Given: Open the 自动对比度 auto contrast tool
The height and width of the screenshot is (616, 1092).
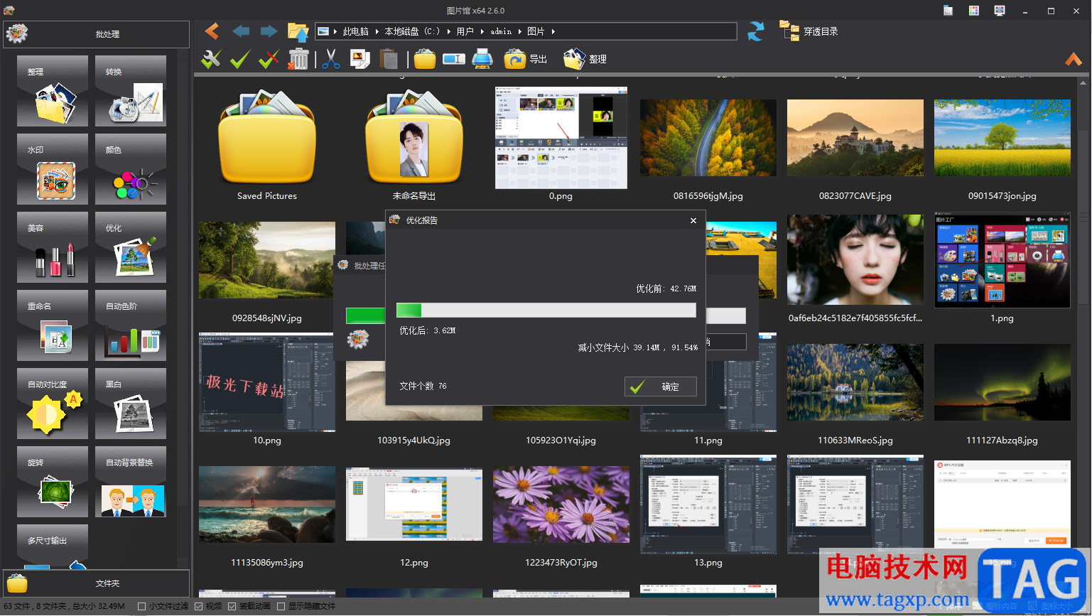Looking at the screenshot, I should coord(53,404).
